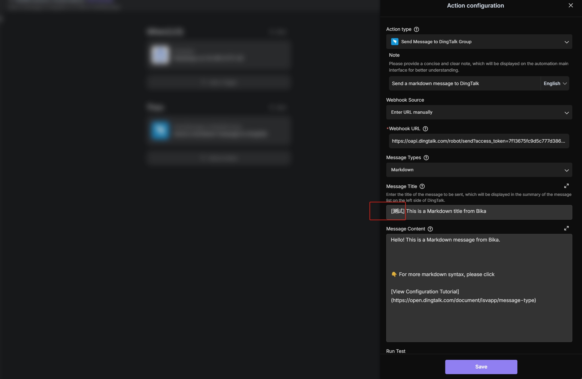582x379 pixels.
Task: Click the View Configuration Tutorial link text
Action: tap(425, 292)
